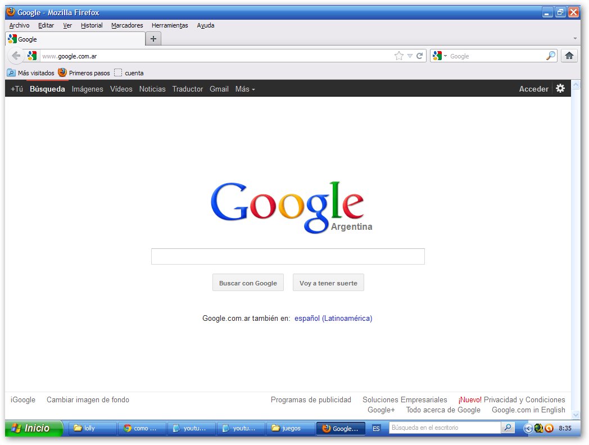The height and width of the screenshot is (445, 589).
Task: Go to Imágenes search
Action: point(88,89)
